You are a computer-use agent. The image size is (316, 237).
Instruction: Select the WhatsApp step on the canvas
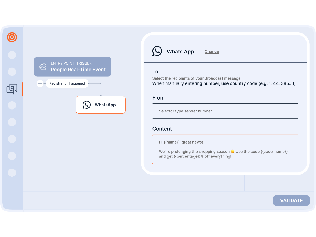click(101, 105)
